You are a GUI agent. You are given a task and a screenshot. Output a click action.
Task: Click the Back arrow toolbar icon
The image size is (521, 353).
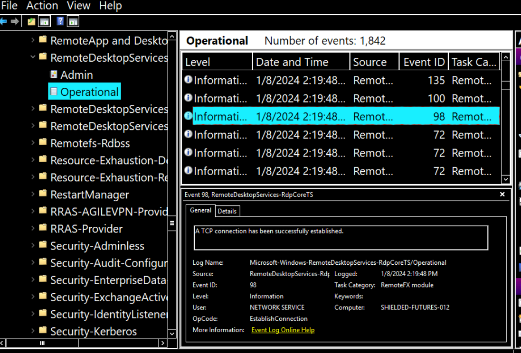coord(3,21)
